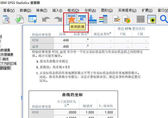
Task: Click the 温度 row label in area table
Action: [x=35, y=47]
